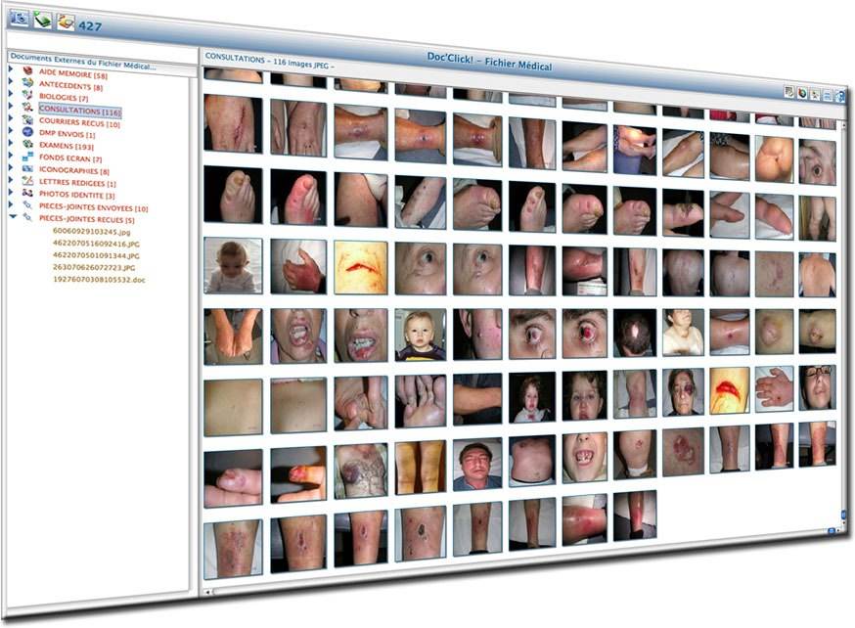Select FONDS ECRAN [7] category
Viewport: 855px width, 628px height.
point(70,158)
